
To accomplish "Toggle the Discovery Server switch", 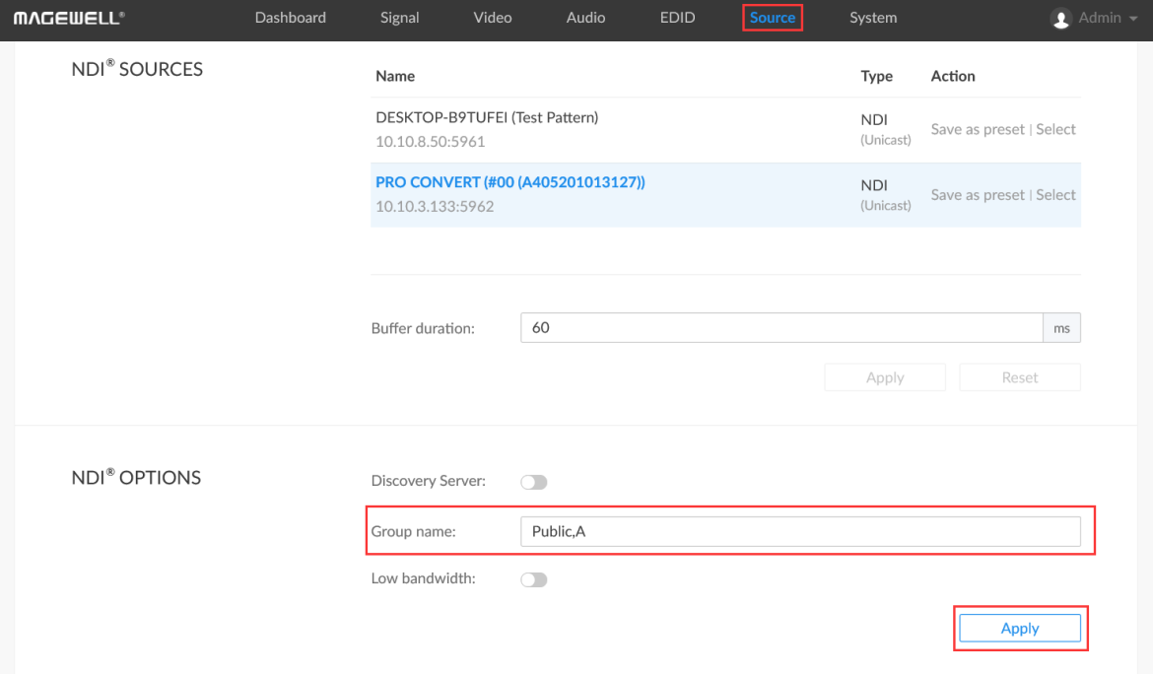I will [534, 482].
